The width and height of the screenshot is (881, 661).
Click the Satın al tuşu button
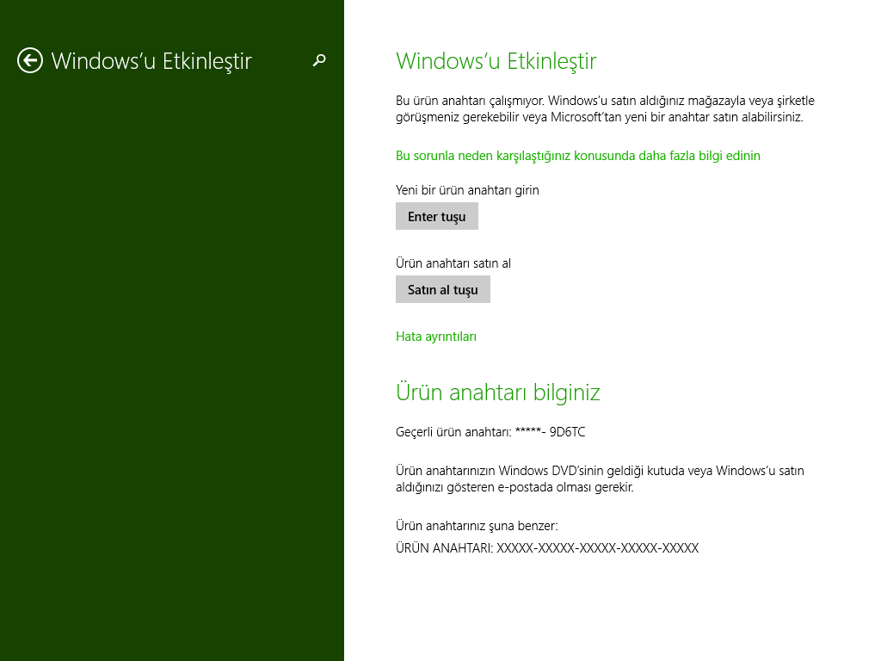click(443, 289)
